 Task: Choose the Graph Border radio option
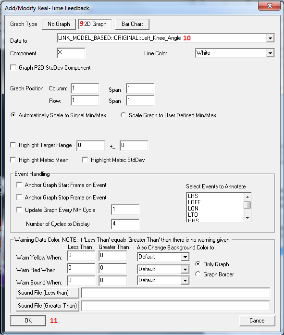tap(198, 274)
